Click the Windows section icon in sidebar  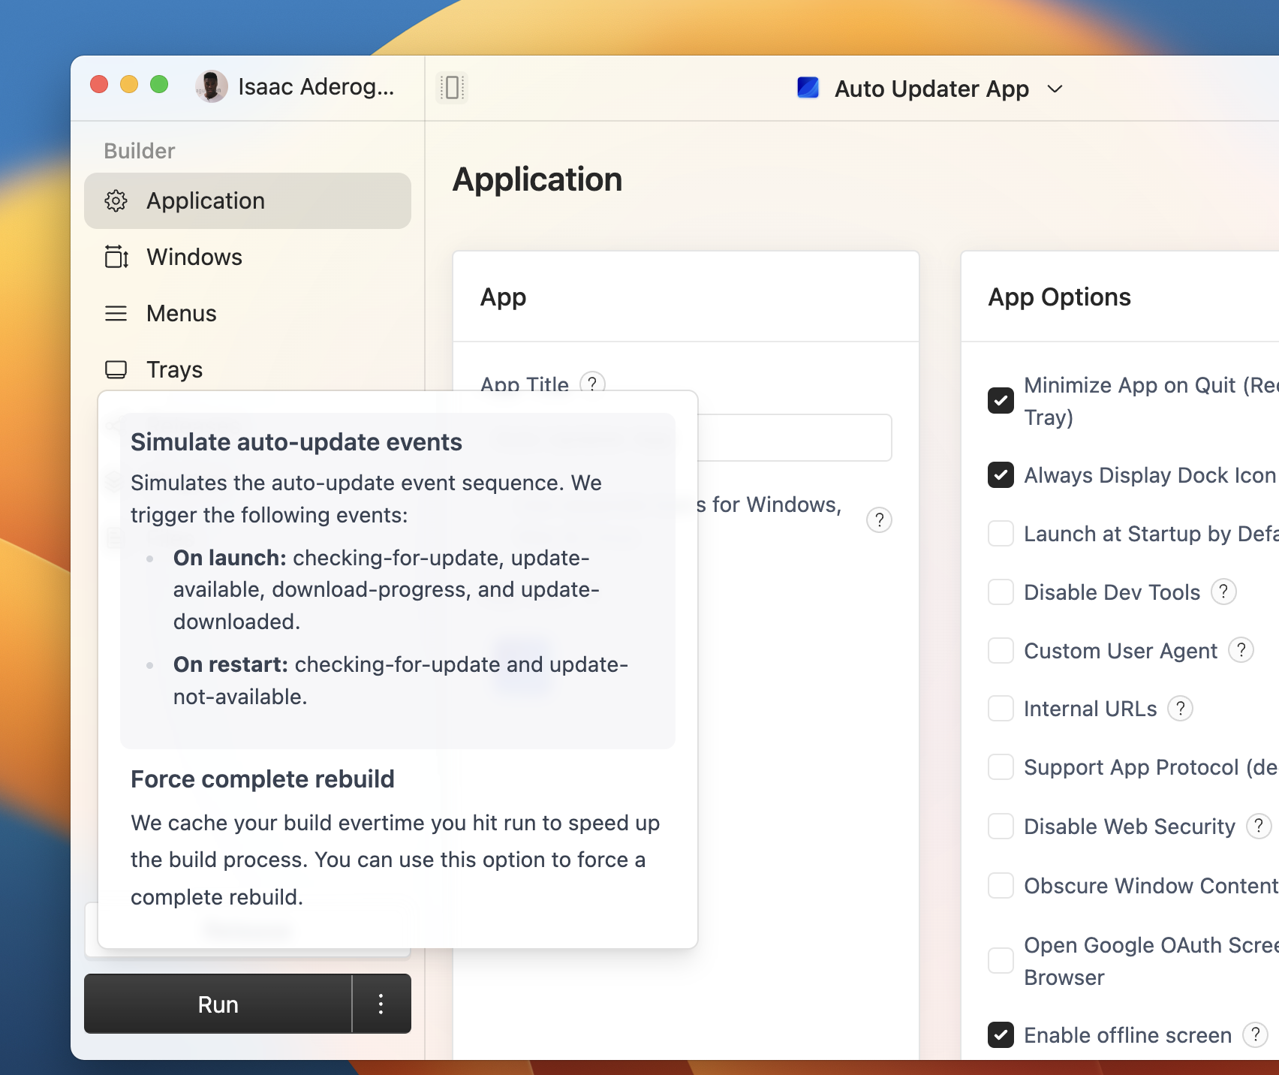116,257
